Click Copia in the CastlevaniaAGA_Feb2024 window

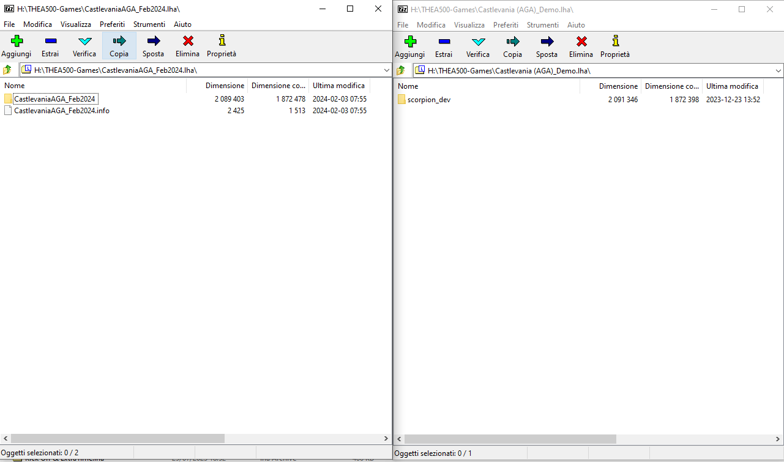click(119, 47)
